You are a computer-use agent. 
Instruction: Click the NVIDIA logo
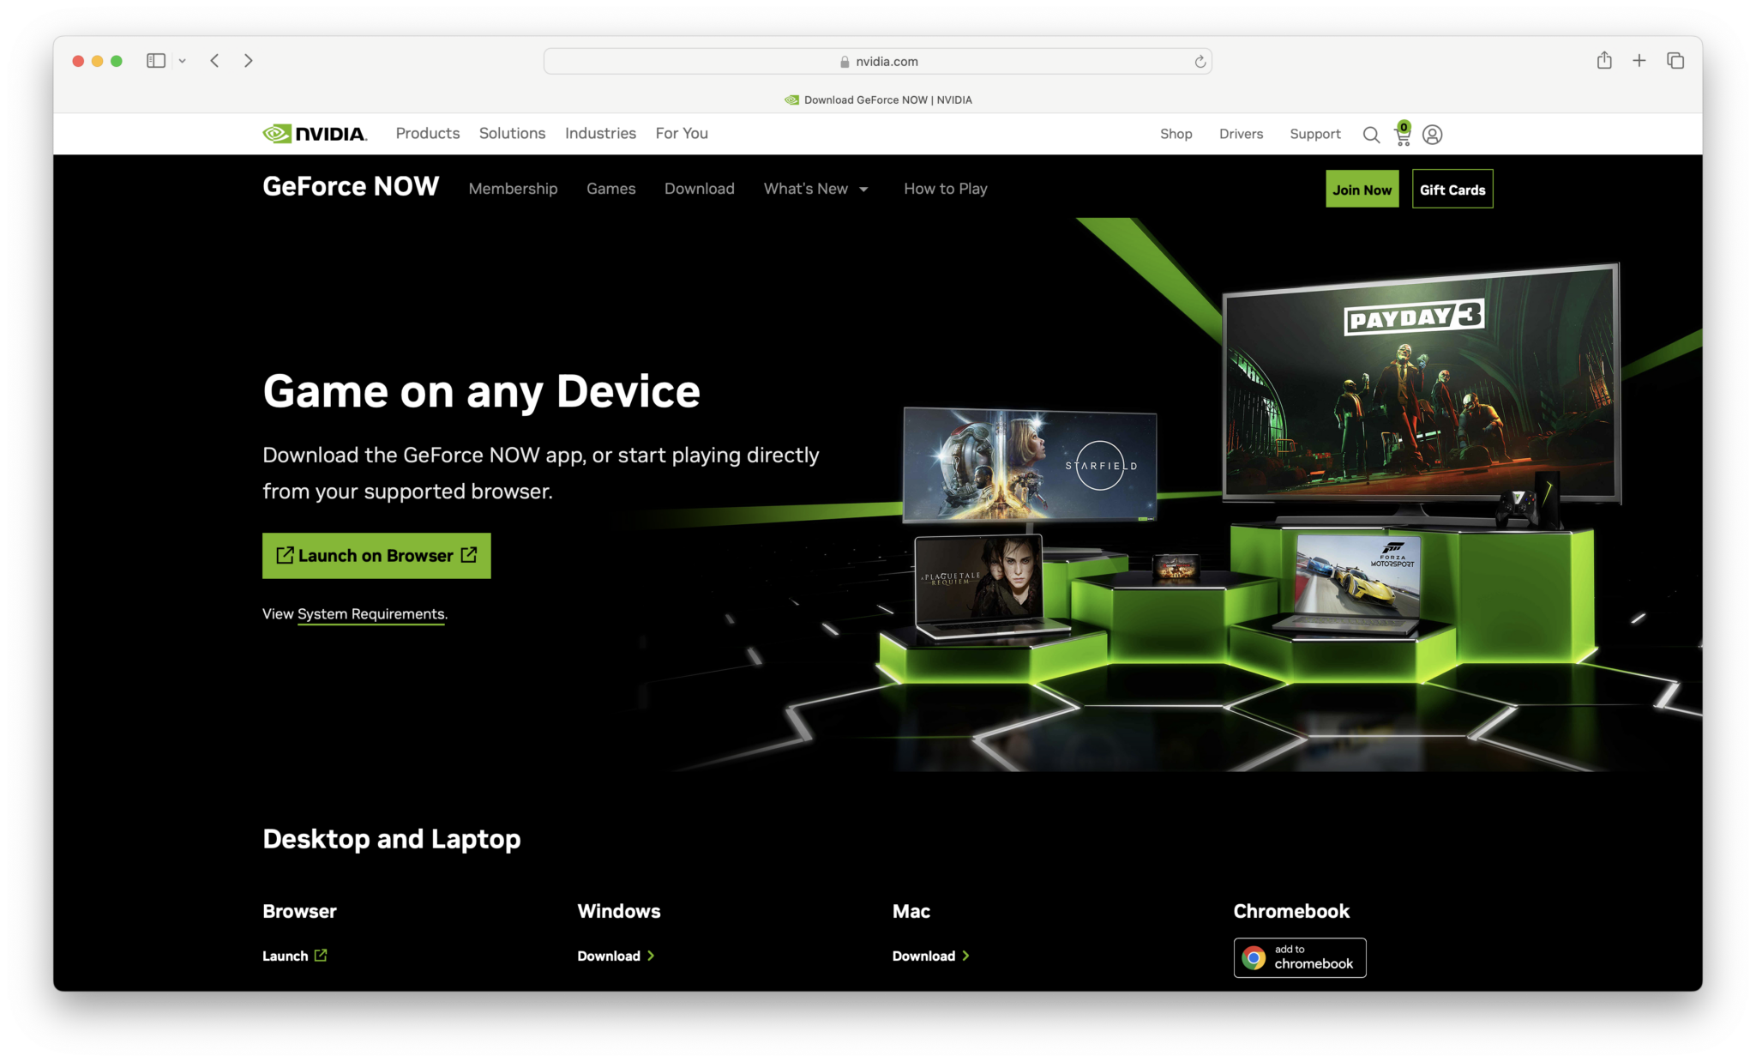(315, 134)
